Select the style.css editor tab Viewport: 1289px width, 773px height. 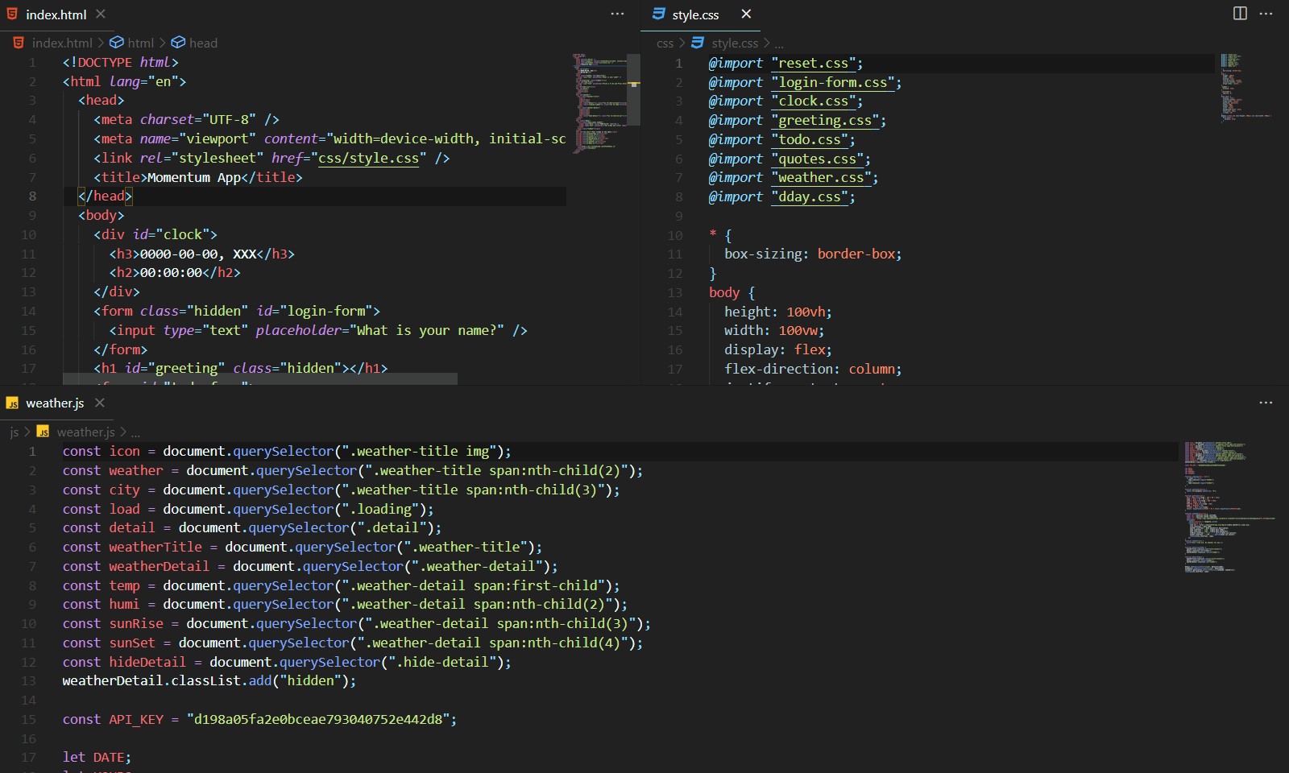pyautogui.click(x=694, y=14)
